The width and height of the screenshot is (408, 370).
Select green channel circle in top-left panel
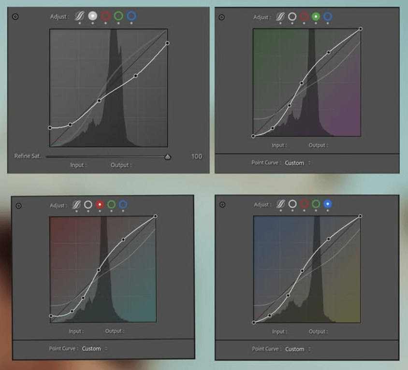click(118, 16)
